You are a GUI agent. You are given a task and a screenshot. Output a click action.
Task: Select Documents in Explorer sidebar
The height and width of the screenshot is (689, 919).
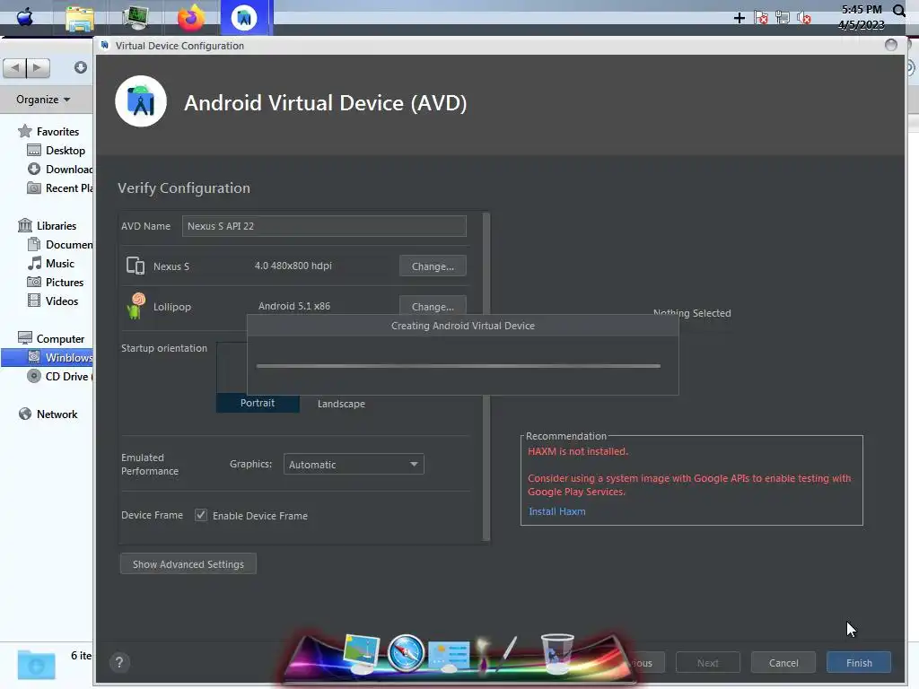(x=60, y=244)
